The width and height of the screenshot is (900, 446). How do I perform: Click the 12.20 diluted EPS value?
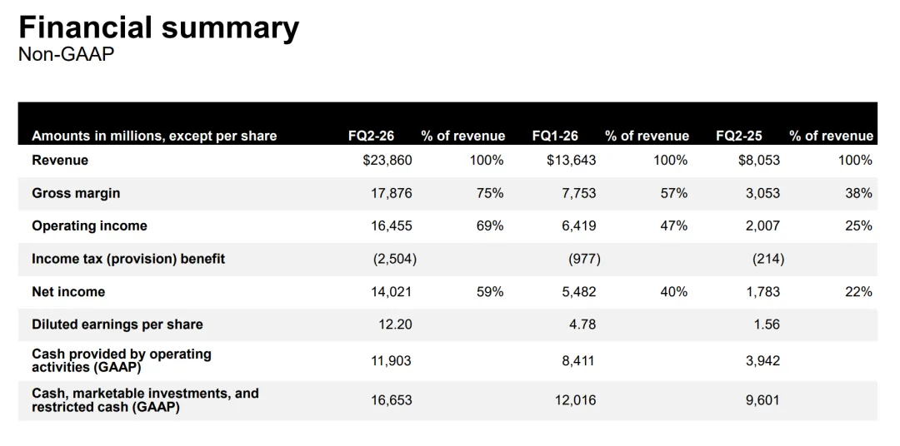(x=395, y=325)
